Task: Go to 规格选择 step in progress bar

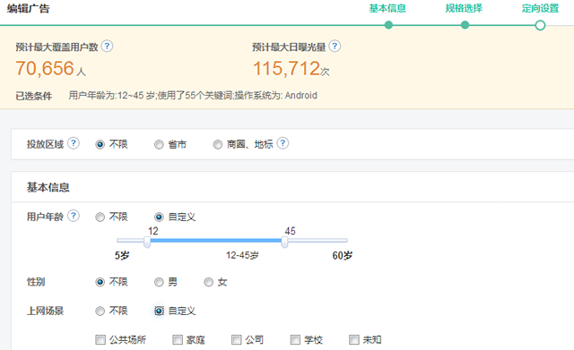Action: 464,8
